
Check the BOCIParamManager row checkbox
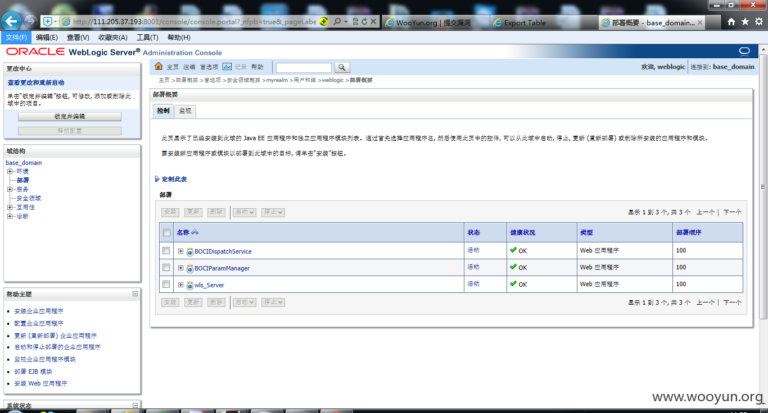click(x=166, y=267)
